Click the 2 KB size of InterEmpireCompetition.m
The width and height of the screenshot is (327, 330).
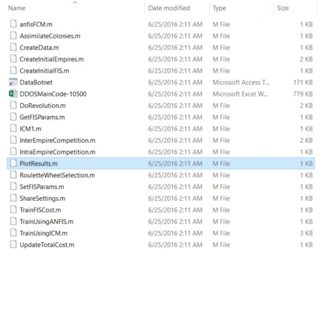click(306, 140)
